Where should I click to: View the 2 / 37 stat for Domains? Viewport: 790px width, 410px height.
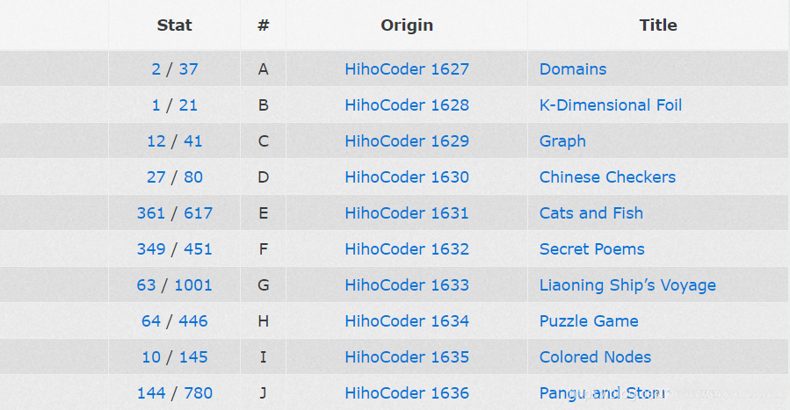pyautogui.click(x=175, y=69)
